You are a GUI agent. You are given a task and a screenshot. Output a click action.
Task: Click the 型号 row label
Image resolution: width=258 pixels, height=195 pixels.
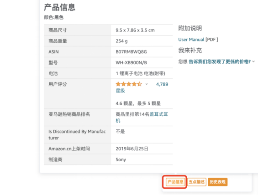click(x=53, y=63)
